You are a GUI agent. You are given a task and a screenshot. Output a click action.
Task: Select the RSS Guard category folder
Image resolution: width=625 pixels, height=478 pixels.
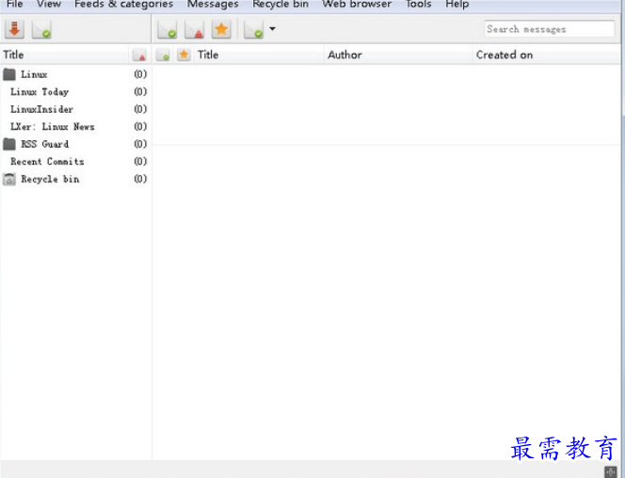tap(75, 144)
